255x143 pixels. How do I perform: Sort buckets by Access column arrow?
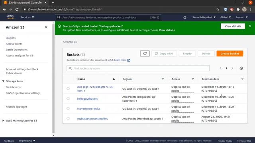click(193, 79)
